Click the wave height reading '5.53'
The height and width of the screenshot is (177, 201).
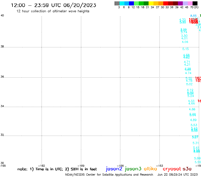tap(194, 125)
